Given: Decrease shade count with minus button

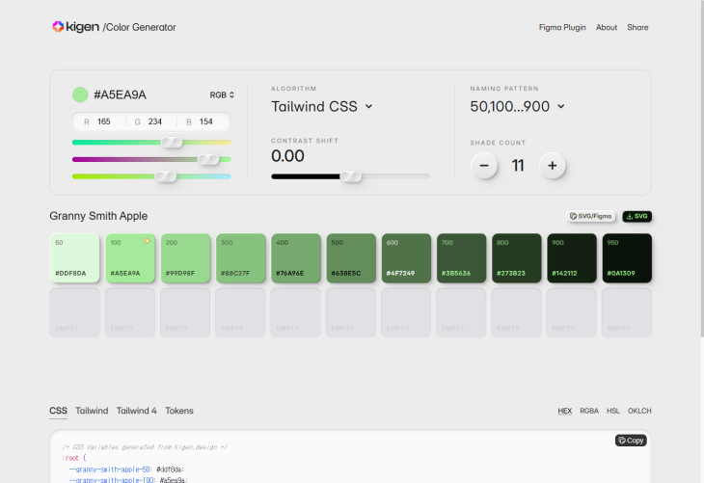Looking at the screenshot, I should (x=484, y=166).
